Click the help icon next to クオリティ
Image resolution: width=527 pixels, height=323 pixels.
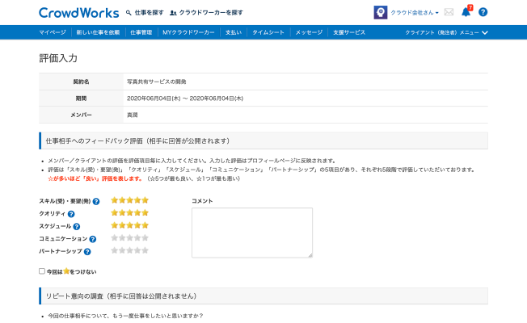(x=71, y=214)
